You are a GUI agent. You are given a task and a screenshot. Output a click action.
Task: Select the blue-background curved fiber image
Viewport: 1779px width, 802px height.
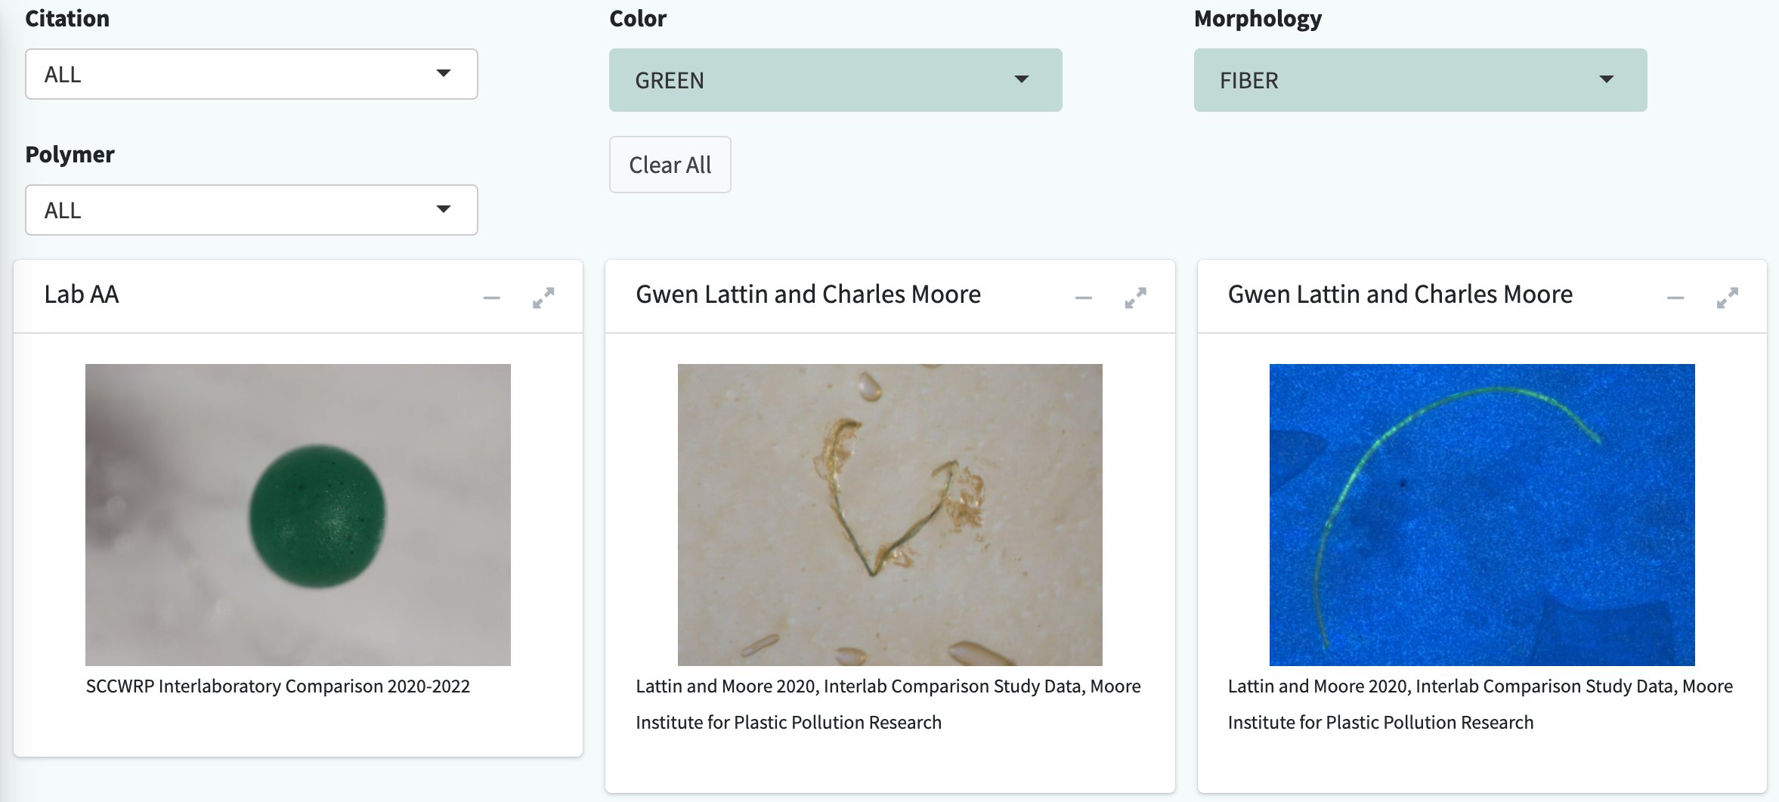tap(1482, 515)
